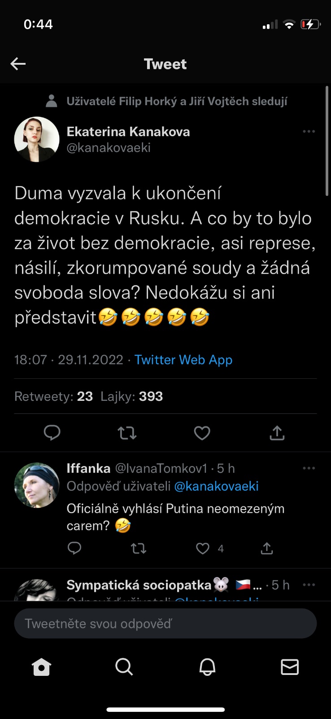Image resolution: width=331 pixels, height=719 pixels.
Task: Share Iffanka's reply
Action: 267,548
